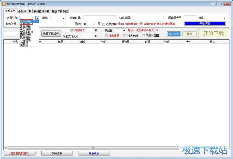Focus the 阅读量大于 input box
The height and width of the screenshot is (159, 233).
pos(190,18)
